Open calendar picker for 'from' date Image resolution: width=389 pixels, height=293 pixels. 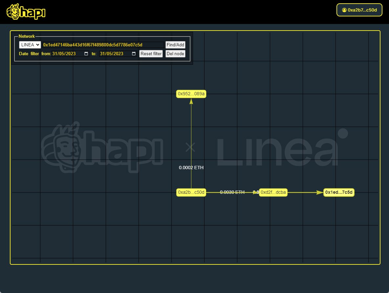click(x=86, y=54)
